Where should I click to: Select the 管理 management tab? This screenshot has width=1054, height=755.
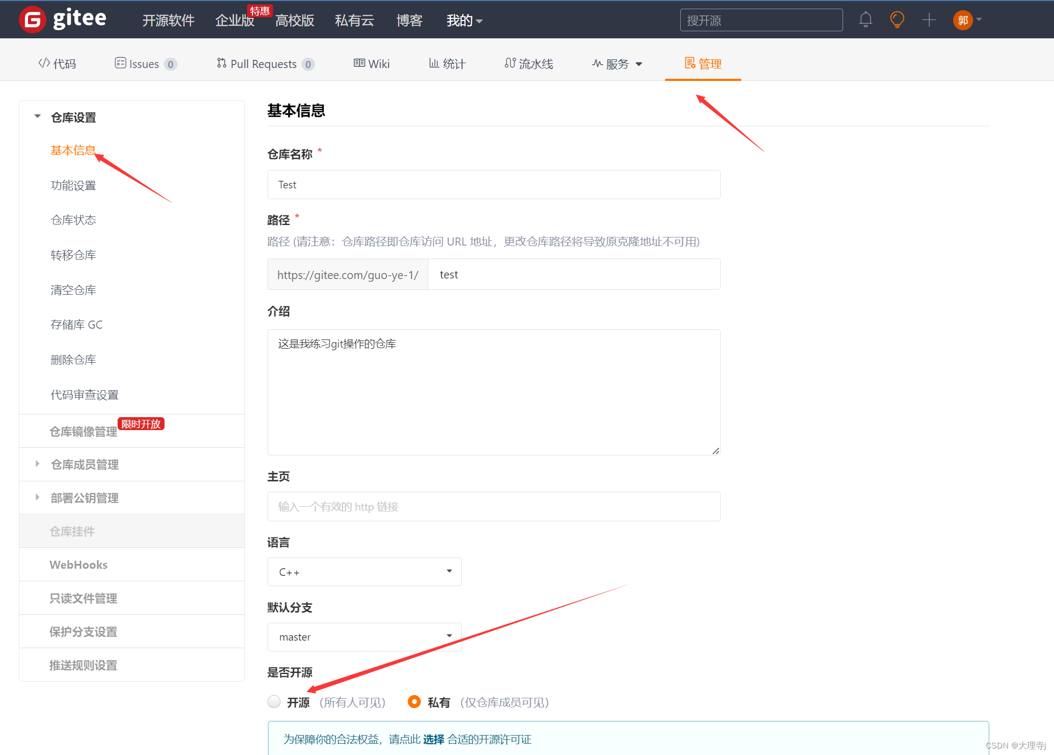pyautogui.click(x=703, y=64)
